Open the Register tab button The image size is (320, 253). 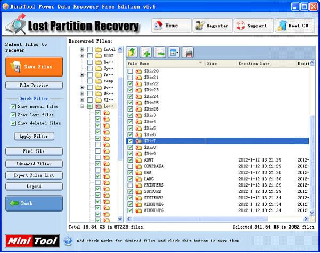(212, 26)
